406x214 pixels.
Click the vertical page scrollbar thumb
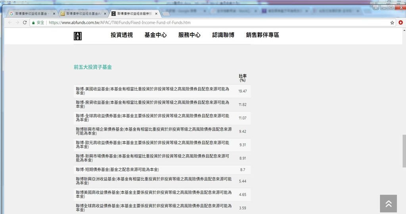(x=404, y=151)
